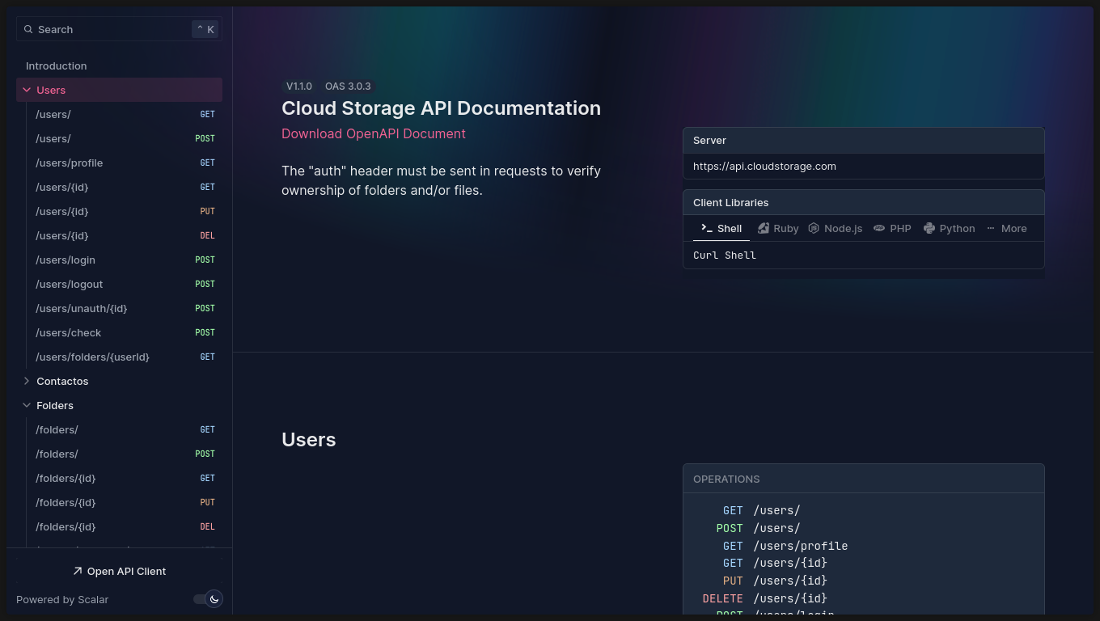Image resolution: width=1100 pixels, height=621 pixels.
Task: Click the Search input field
Action: click(x=119, y=29)
